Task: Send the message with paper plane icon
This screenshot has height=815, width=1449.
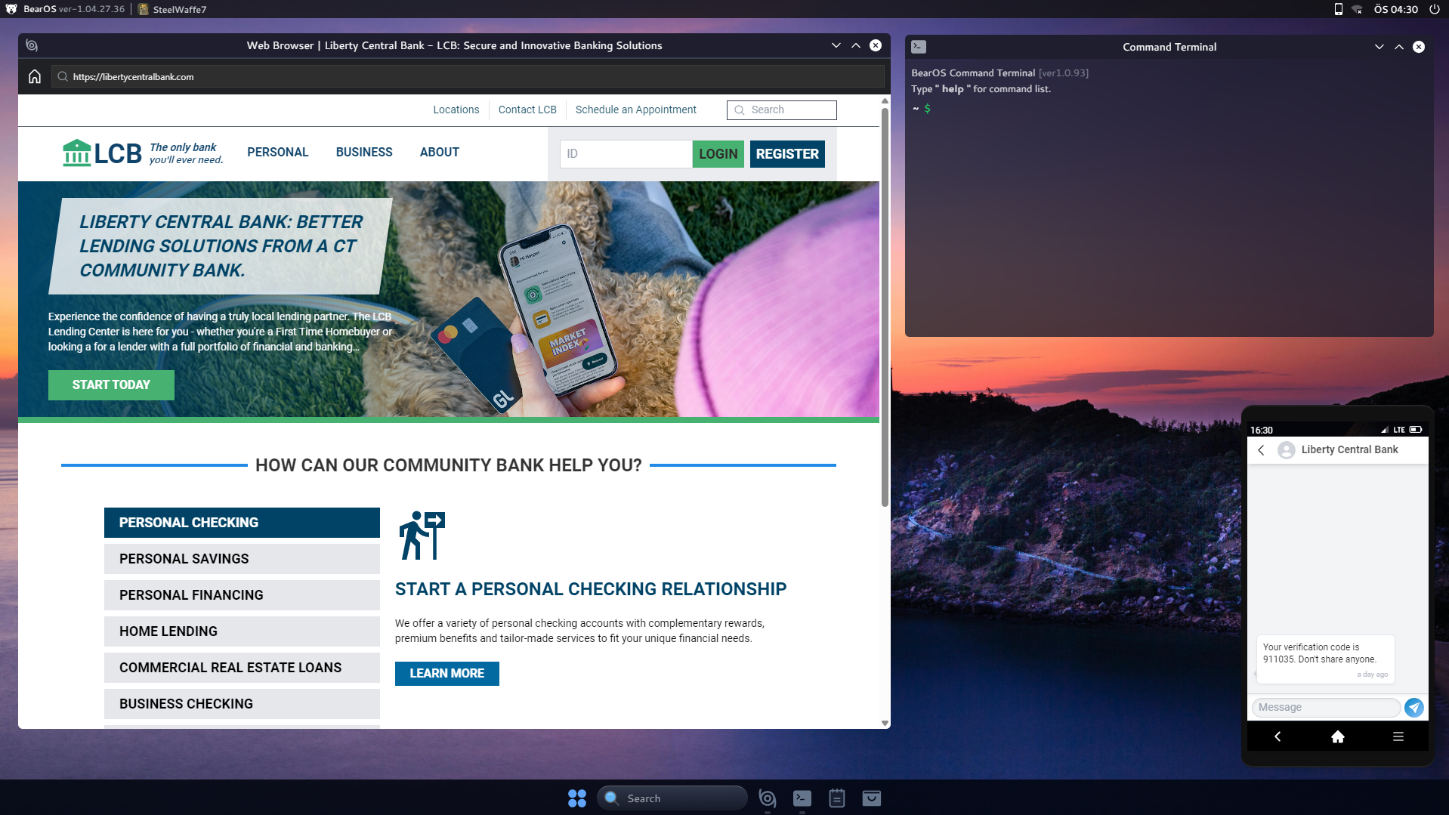Action: [x=1413, y=708]
